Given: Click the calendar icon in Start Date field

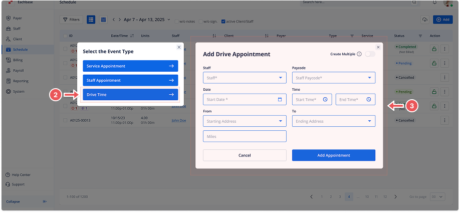Looking at the screenshot, I should 280,99.
